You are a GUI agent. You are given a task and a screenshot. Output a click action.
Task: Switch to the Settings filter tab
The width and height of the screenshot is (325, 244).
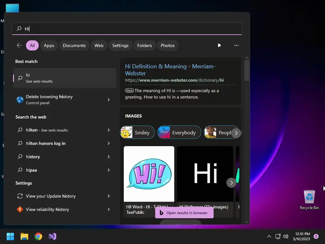coord(120,45)
